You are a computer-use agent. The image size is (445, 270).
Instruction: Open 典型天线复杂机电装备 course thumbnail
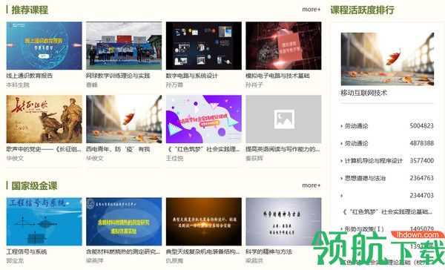204,222
